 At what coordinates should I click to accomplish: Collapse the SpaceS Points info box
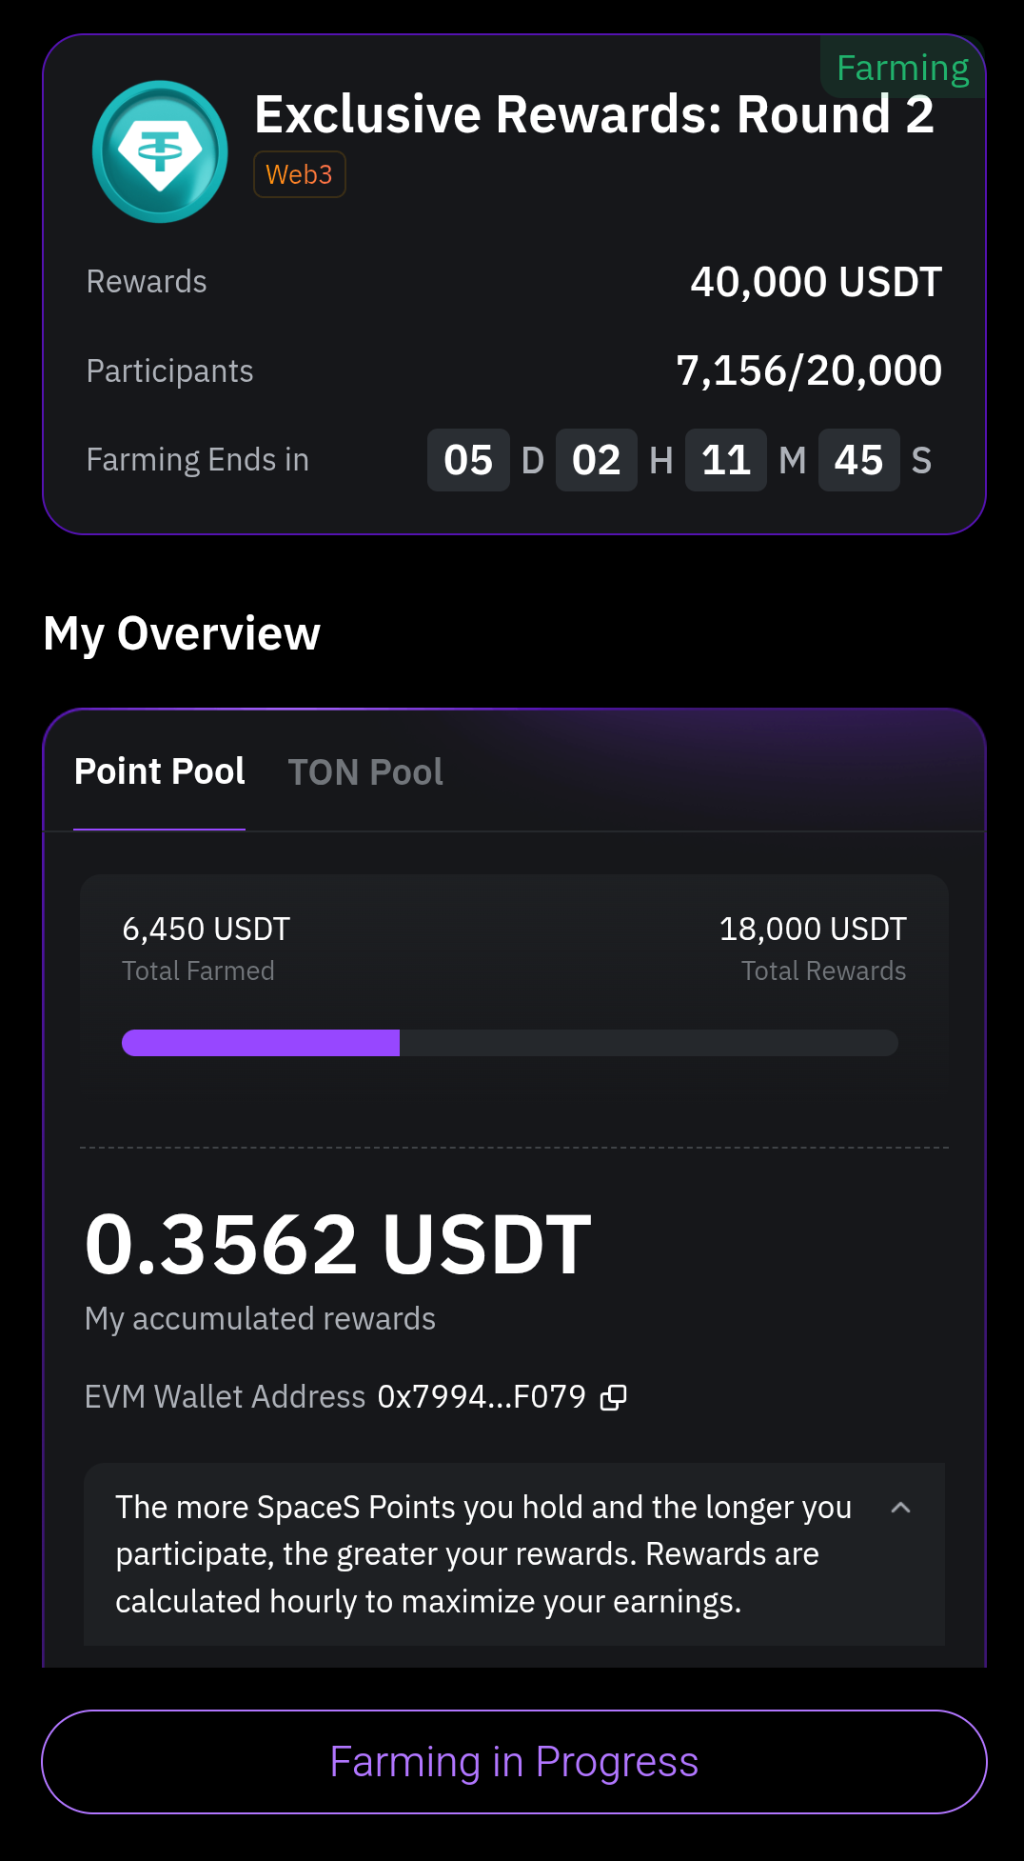coord(900,1508)
